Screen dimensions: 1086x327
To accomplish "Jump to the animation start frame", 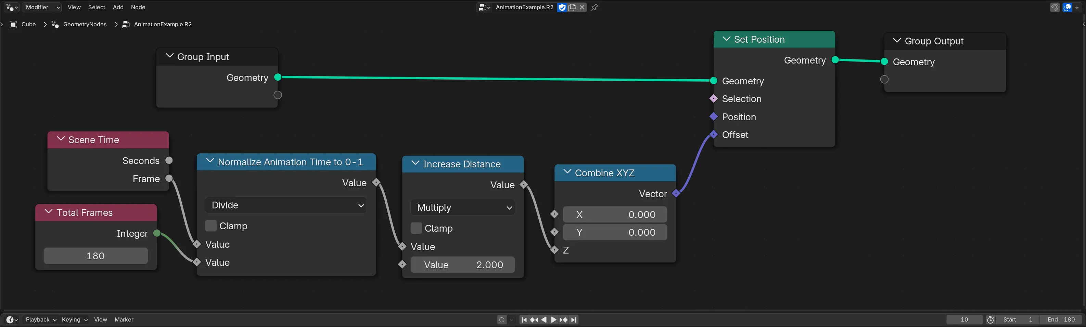I will click(524, 320).
